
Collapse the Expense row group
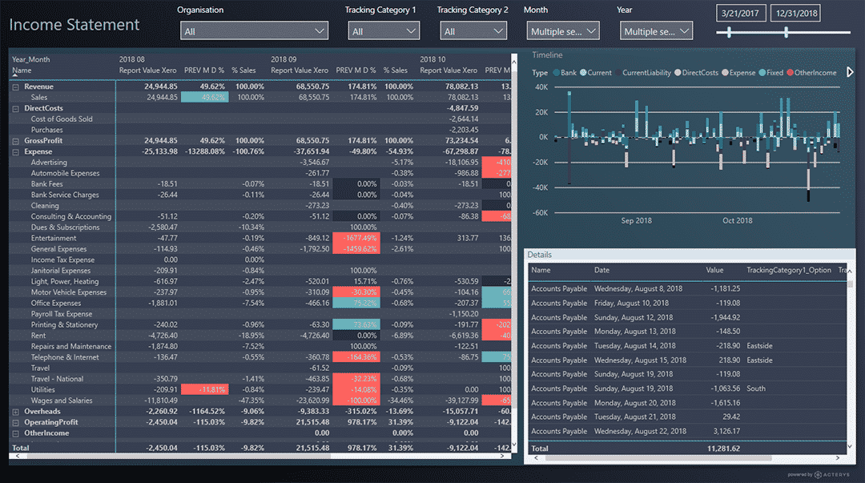click(x=16, y=151)
